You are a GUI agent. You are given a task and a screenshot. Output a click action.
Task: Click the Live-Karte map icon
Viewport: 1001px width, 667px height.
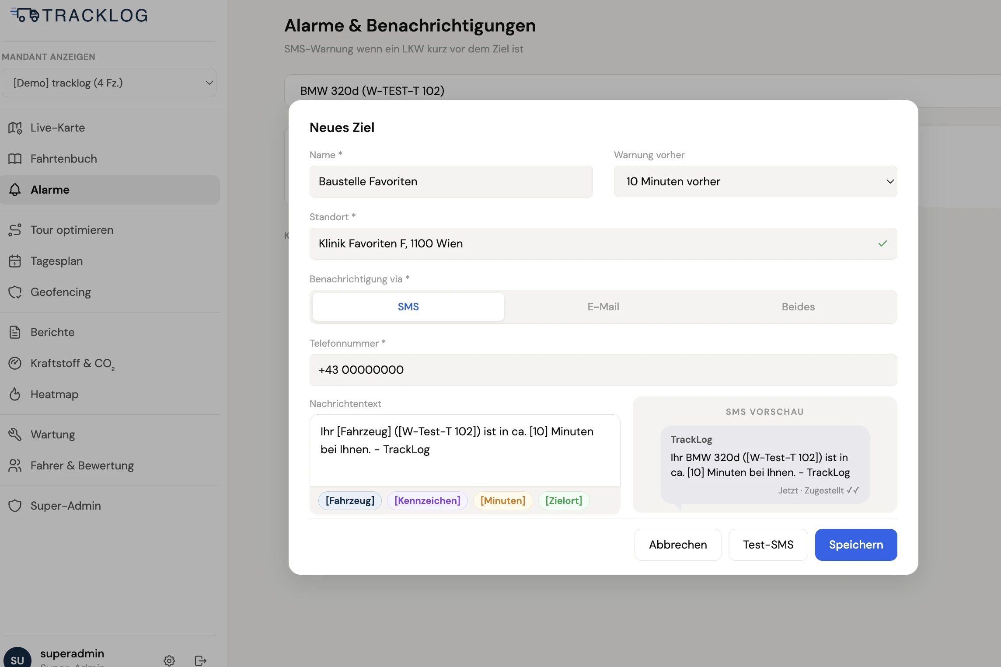15,128
